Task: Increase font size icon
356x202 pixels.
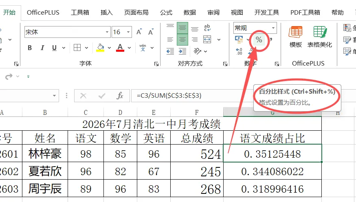Action: [x=139, y=32]
